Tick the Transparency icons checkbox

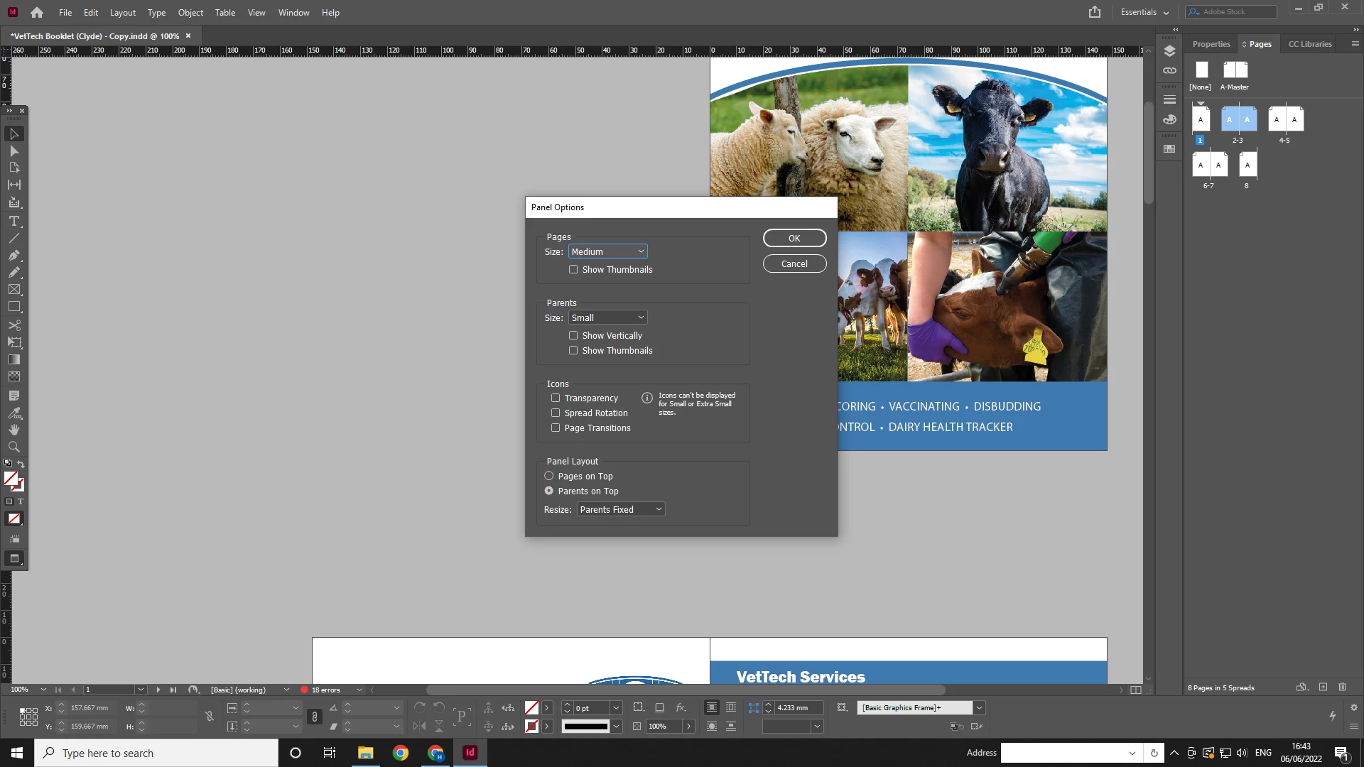point(556,398)
